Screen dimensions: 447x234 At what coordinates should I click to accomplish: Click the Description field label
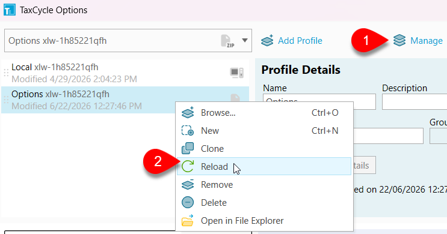[x=404, y=88]
